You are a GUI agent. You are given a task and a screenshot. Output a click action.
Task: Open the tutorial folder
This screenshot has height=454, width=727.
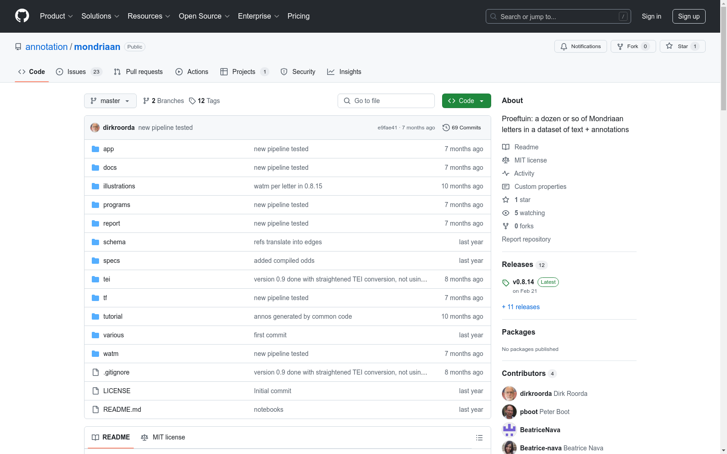(x=113, y=316)
